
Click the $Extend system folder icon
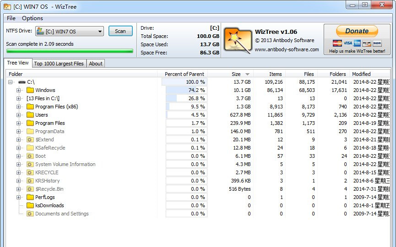pyautogui.click(x=30, y=140)
